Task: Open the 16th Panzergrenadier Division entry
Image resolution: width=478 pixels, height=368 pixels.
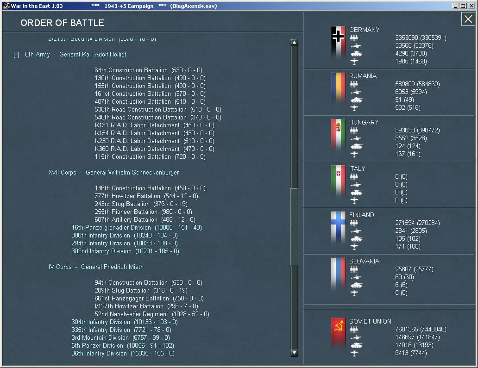Action: (x=137, y=228)
